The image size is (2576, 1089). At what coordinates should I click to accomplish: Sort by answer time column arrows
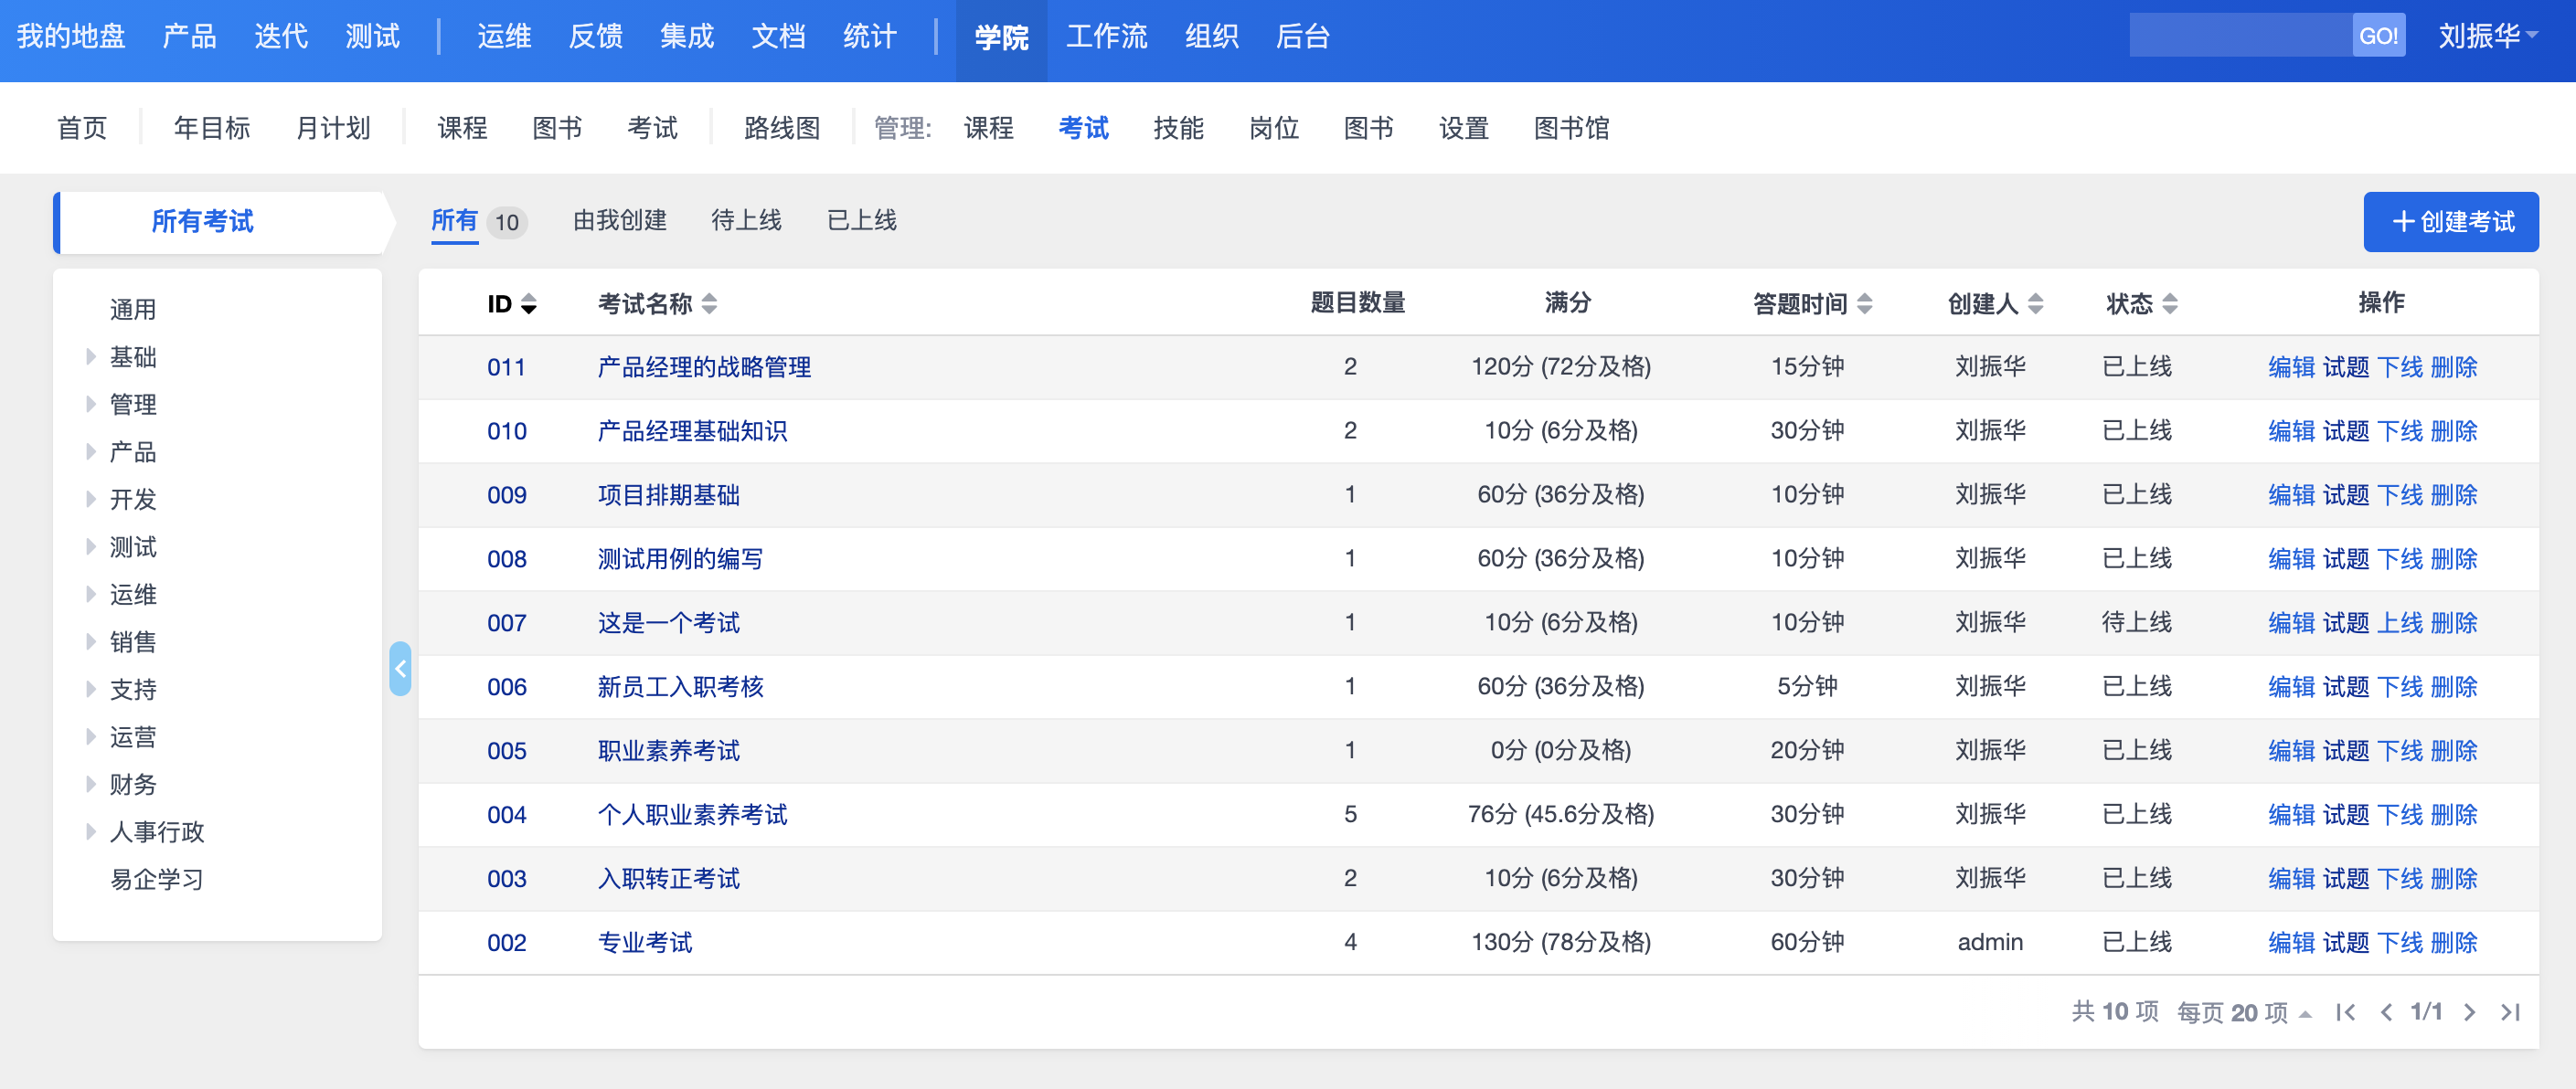[x=1864, y=303]
